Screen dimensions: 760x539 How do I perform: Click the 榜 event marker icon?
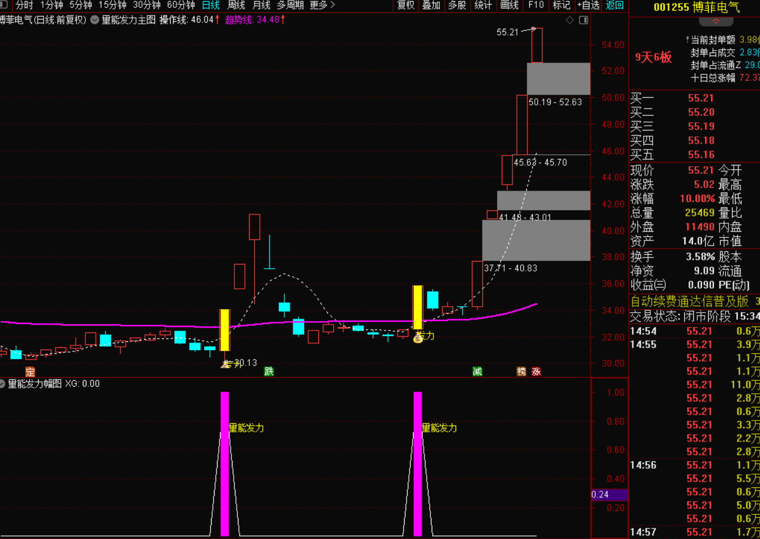(x=522, y=372)
